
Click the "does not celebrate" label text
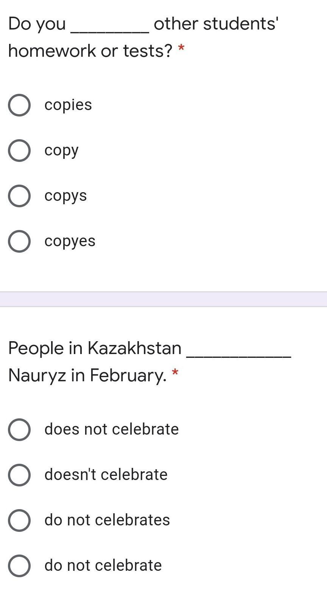(111, 429)
